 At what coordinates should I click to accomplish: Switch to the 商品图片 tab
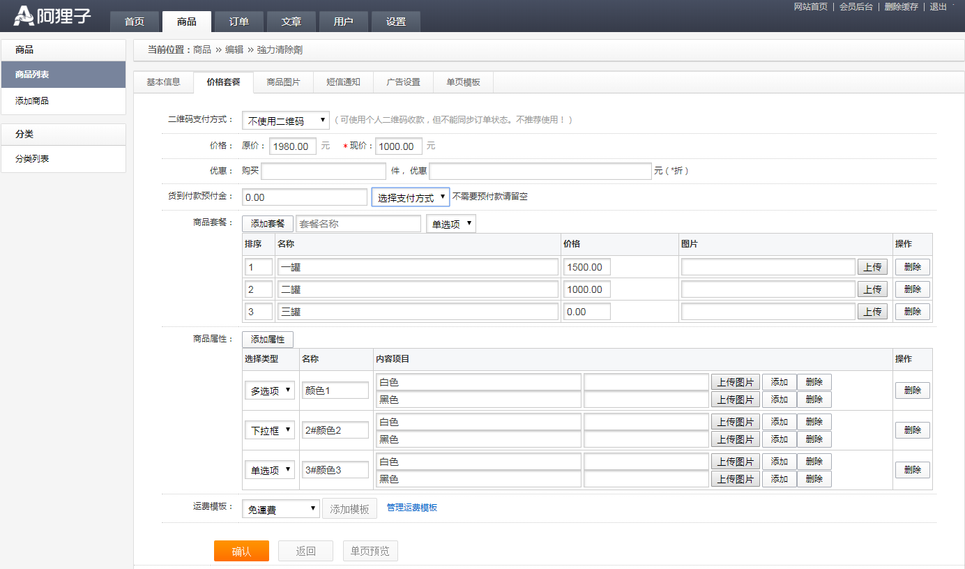click(283, 82)
